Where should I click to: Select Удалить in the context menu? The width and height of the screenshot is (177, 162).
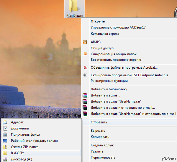(97, 151)
